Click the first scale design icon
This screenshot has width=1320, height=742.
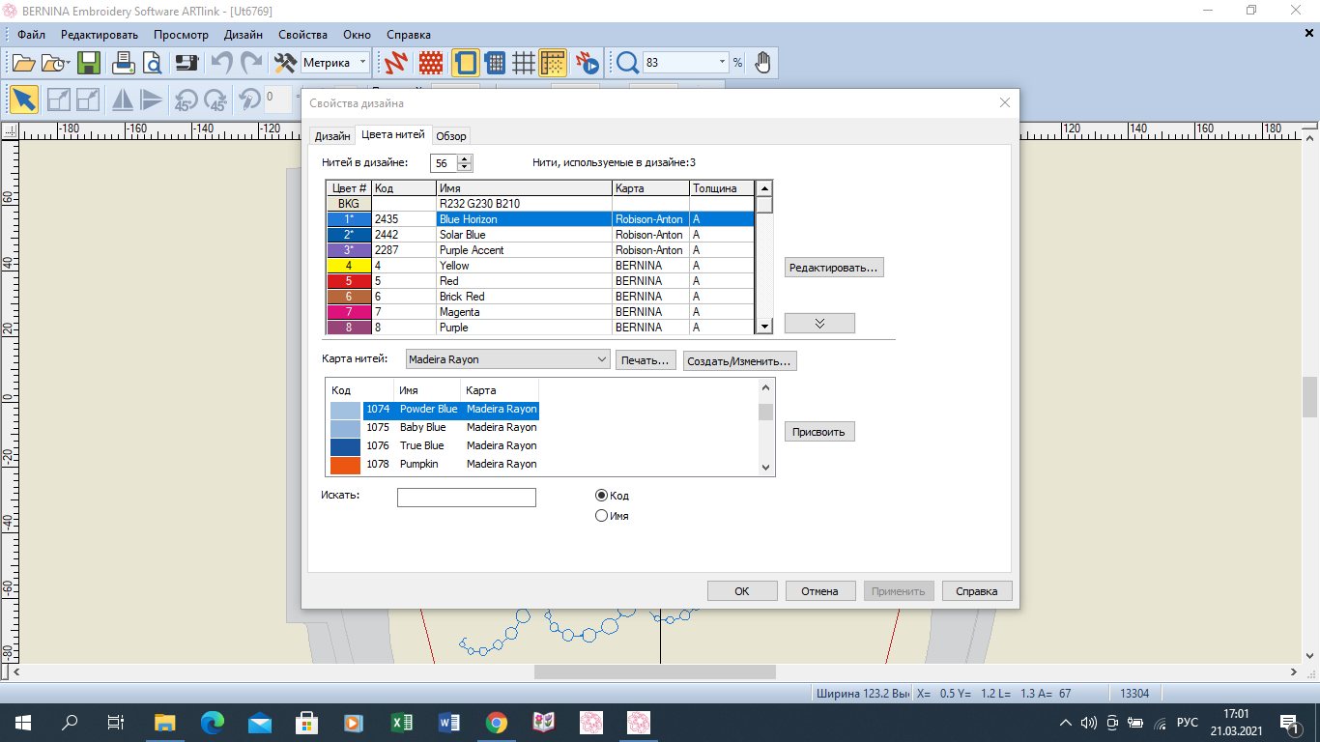coord(59,100)
